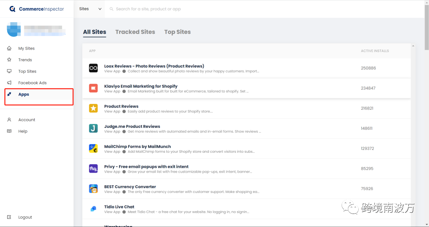Click the 148611 installs value

pyautogui.click(x=367, y=128)
